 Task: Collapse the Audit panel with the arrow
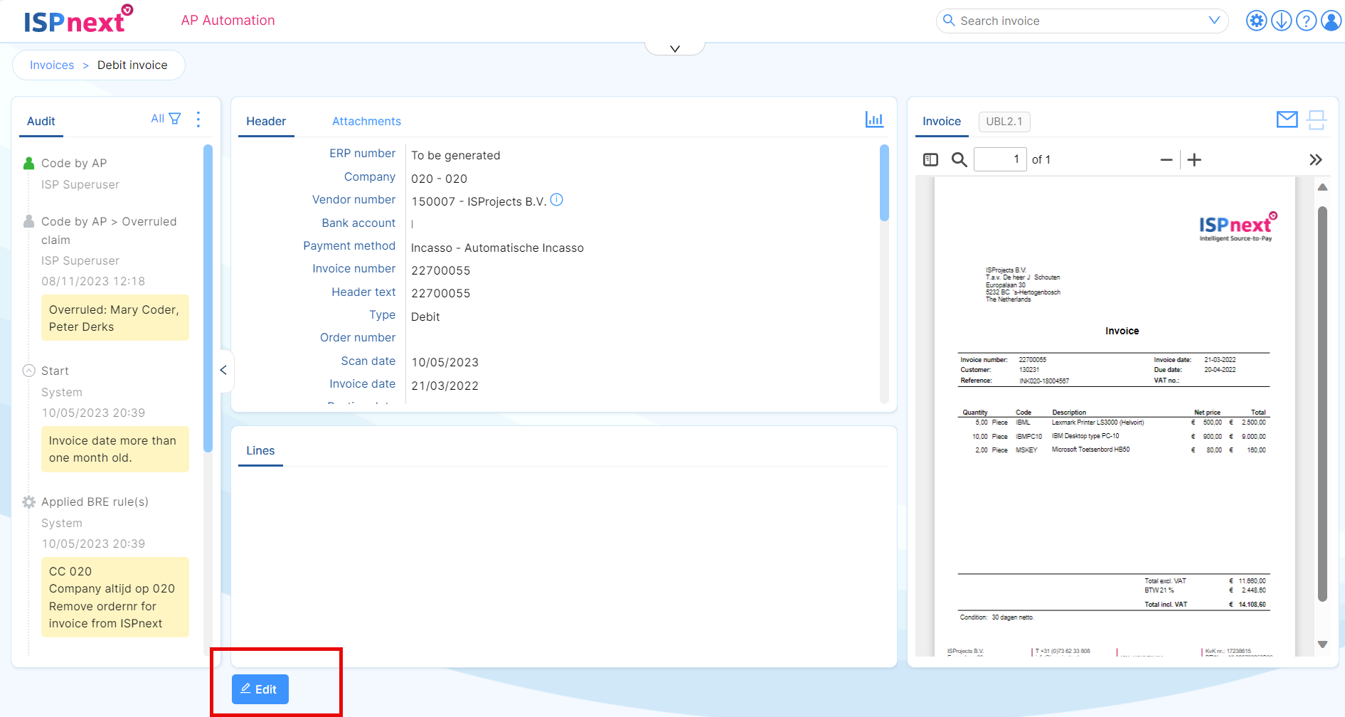(223, 370)
